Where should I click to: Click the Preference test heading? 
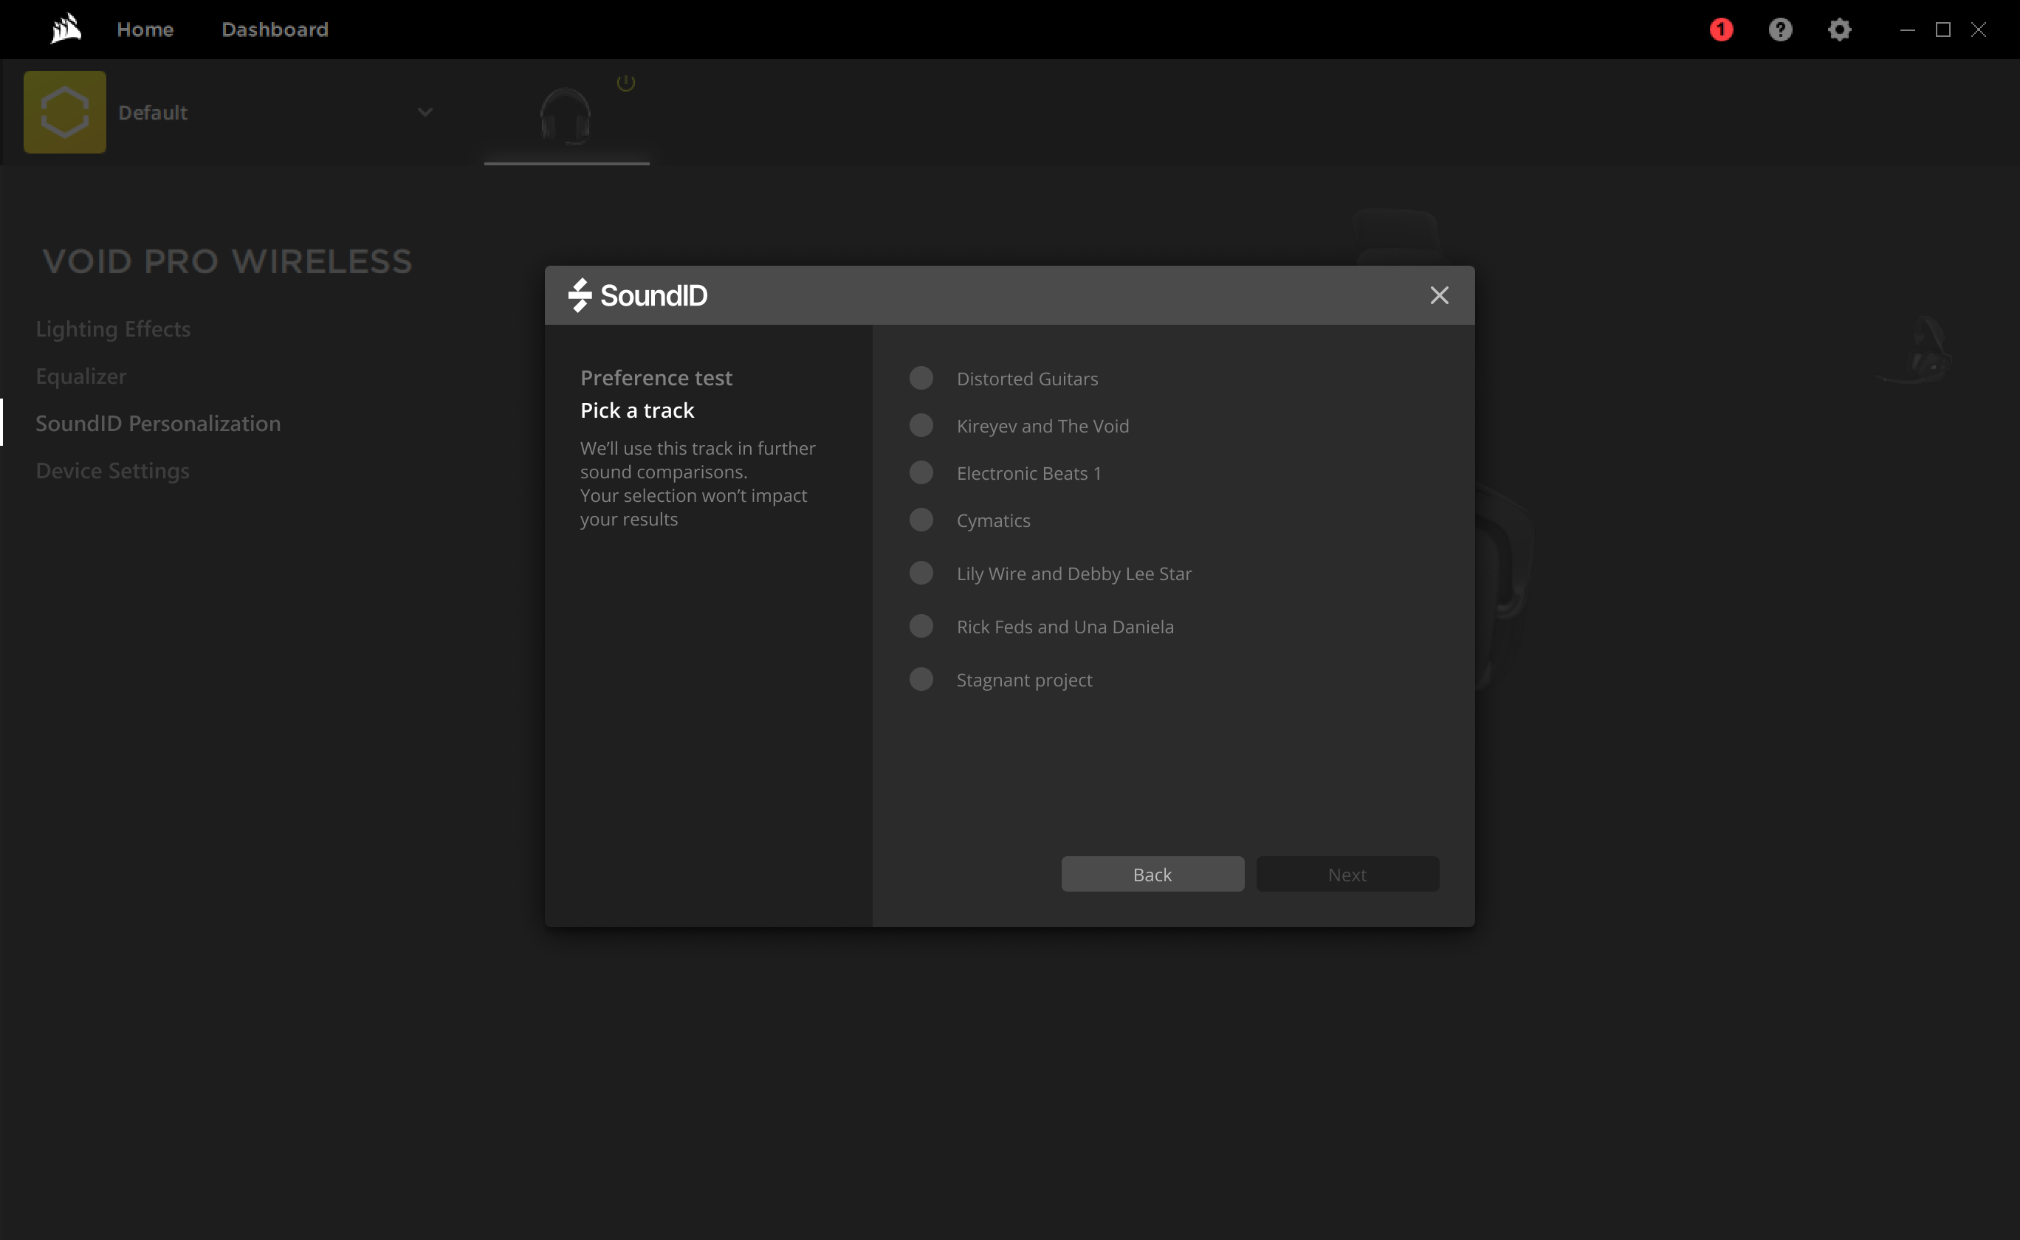[656, 377]
